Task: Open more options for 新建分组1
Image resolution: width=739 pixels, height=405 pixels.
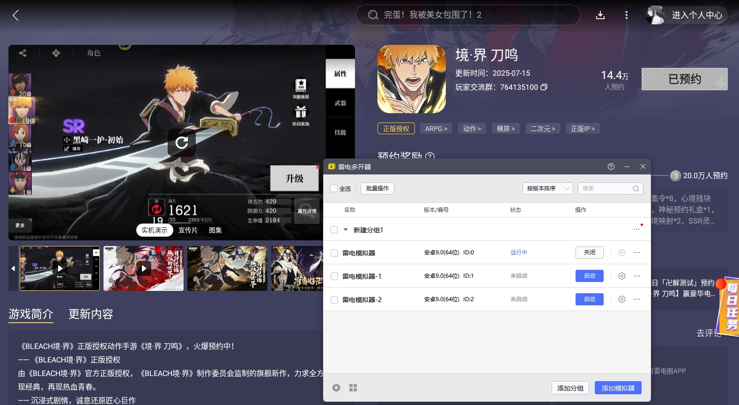Action: point(636,229)
